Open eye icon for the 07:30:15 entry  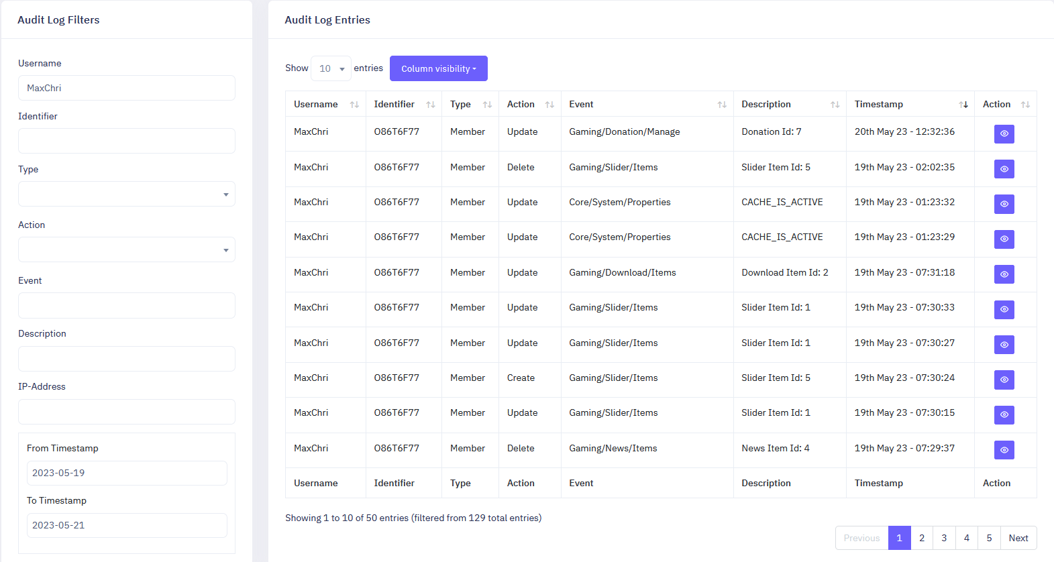point(1004,415)
